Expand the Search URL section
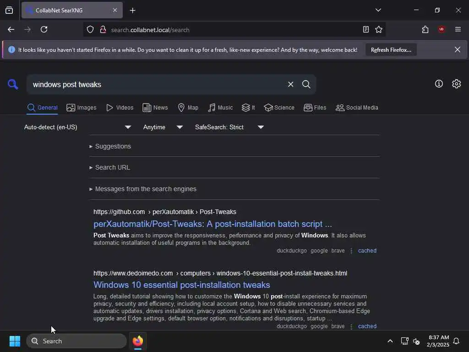Viewport: 469px width, 352px height. (x=110, y=168)
